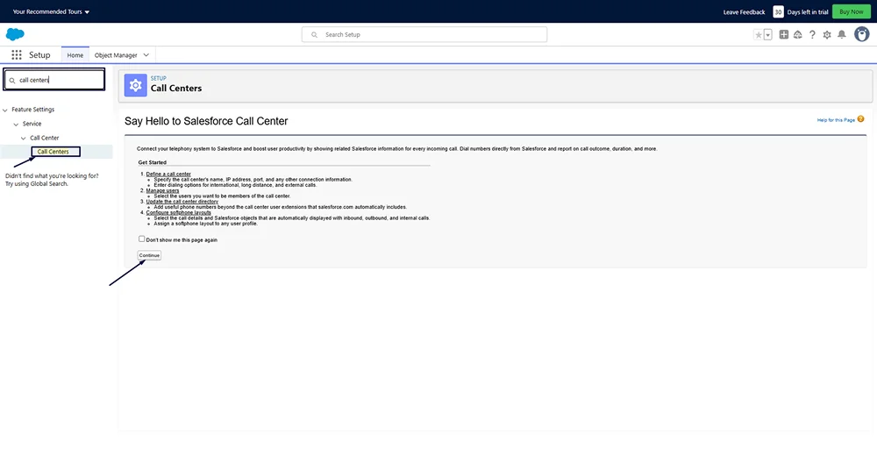The height and width of the screenshot is (449, 877).
Task: Open the Setup gear menu in header
Action: [x=827, y=35]
